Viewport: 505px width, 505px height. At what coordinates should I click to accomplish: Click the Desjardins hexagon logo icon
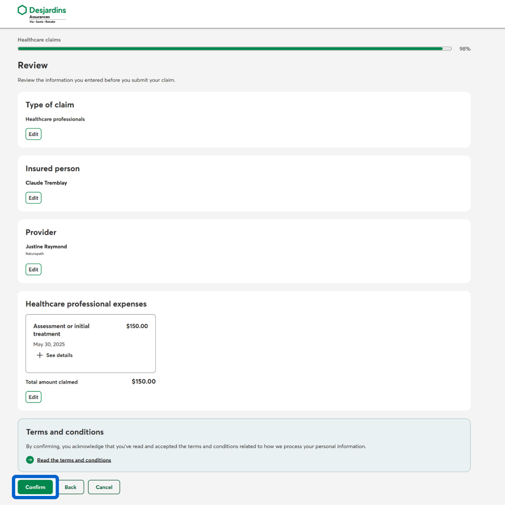[x=22, y=10]
